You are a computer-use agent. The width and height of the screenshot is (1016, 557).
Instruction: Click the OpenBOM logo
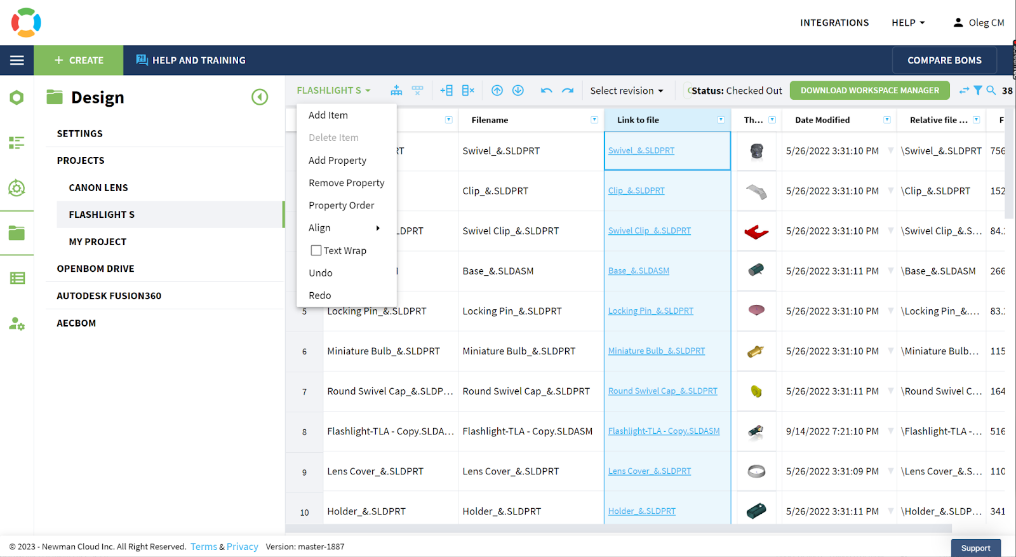coord(26,22)
